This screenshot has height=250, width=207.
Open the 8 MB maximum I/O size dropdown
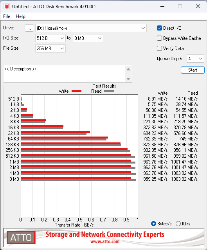point(88,38)
